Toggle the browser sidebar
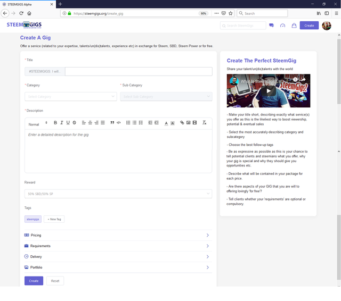This screenshot has height=301, width=341. (327, 13)
